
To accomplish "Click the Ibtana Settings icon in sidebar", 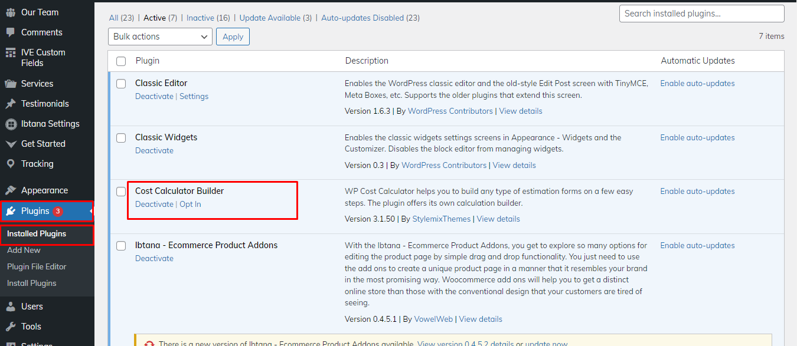I will (x=11, y=124).
